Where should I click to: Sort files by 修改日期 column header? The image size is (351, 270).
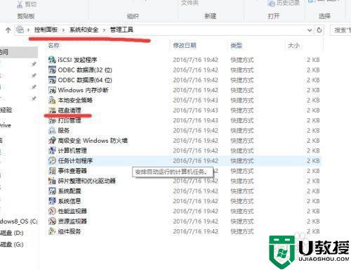pos(185,46)
